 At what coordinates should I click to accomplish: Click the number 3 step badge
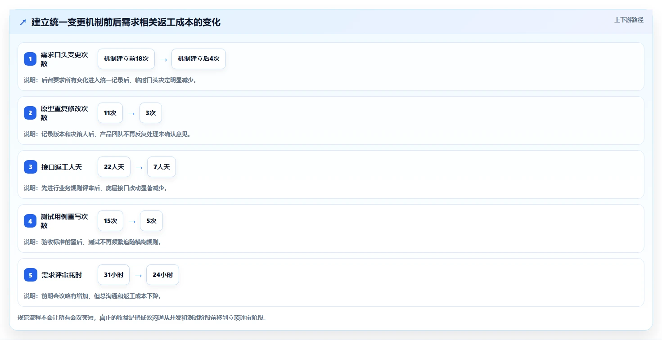coord(30,167)
